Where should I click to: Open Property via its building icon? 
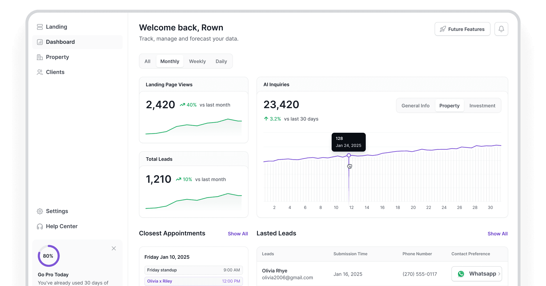pos(40,57)
